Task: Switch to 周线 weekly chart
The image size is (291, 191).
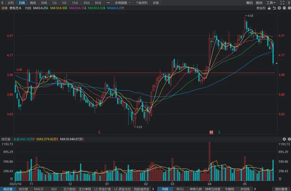Action: [33, 3]
